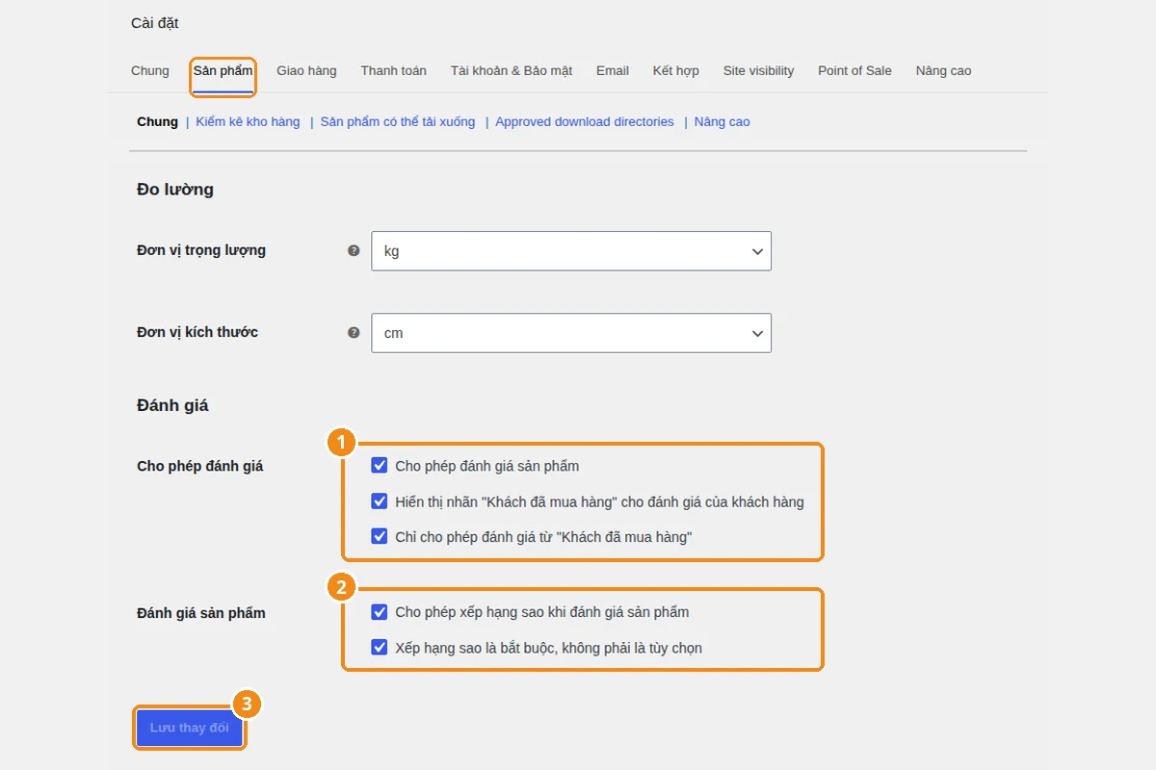
Task: Open the dimension unit dropdown showing cm
Action: point(571,333)
